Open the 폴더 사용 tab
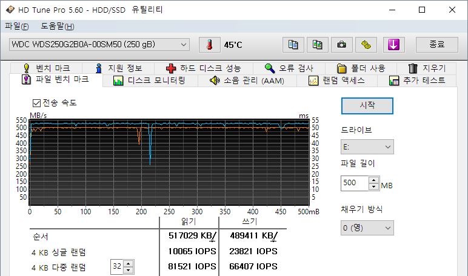Viewport: 468px width, 276px height. point(361,68)
